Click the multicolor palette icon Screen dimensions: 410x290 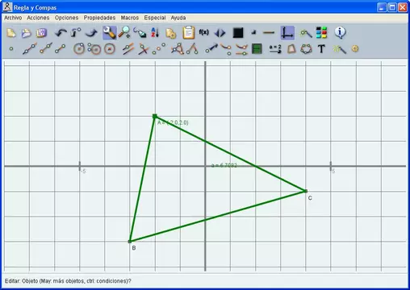tap(321, 33)
